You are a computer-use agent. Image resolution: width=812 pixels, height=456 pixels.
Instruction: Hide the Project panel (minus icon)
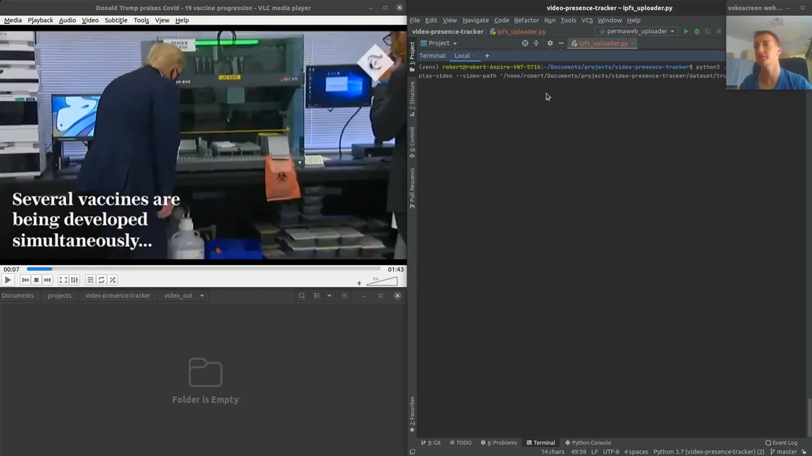[561, 43]
